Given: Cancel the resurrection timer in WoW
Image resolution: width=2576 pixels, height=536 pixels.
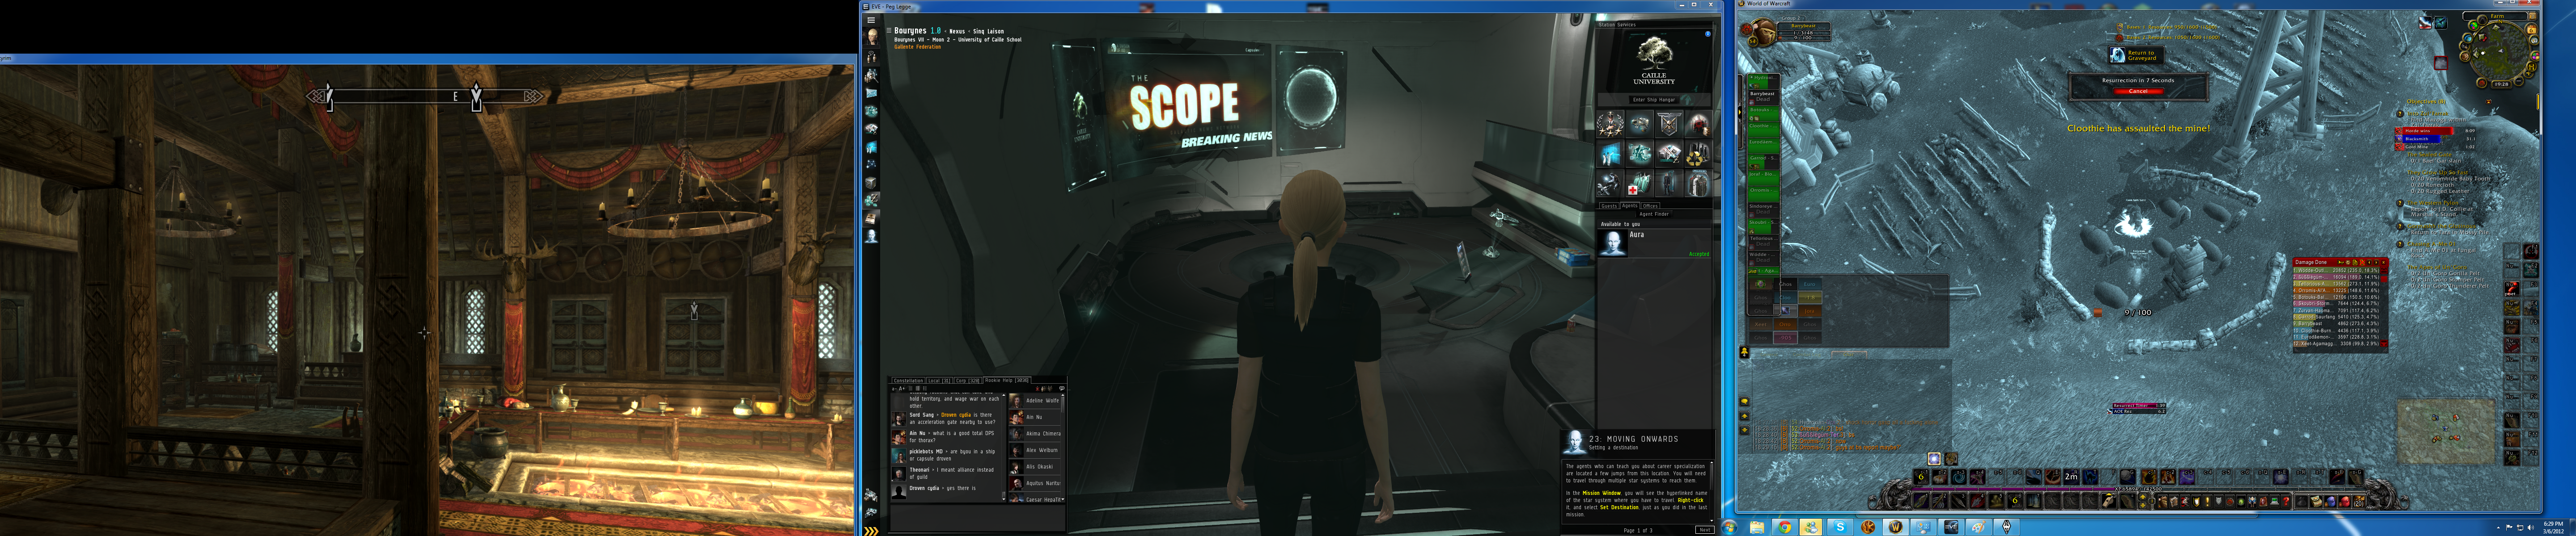Looking at the screenshot, I should pos(2139,91).
